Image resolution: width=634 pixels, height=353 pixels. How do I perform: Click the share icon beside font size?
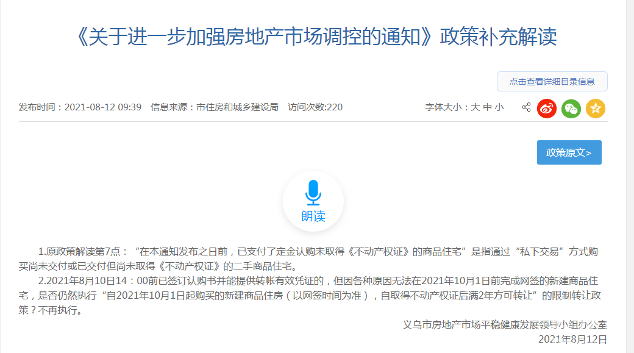pos(526,108)
